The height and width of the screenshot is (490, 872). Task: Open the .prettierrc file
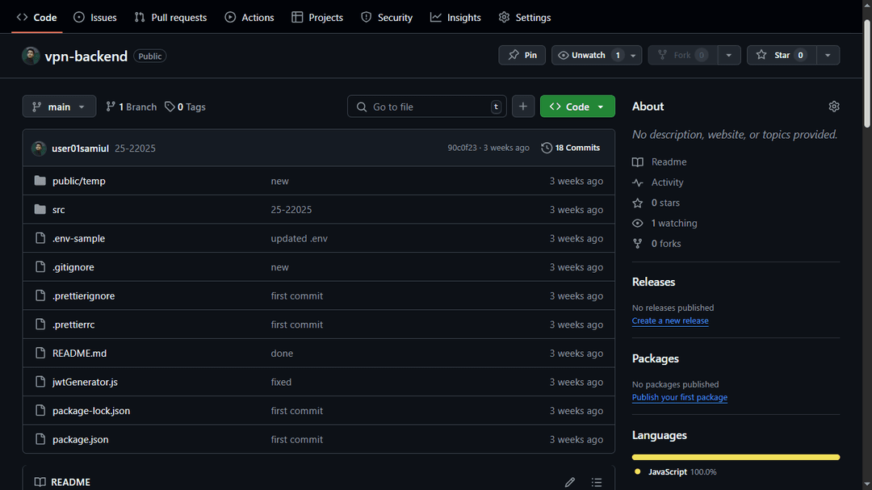click(73, 325)
